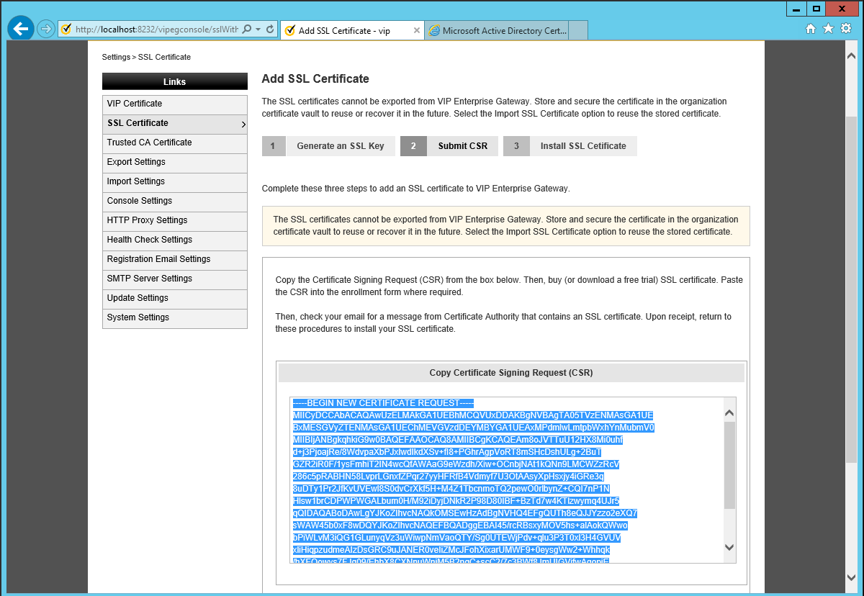This screenshot has width=864, height=596.
Task: Open VIP Certificate settings link
Action: point(135,104)
